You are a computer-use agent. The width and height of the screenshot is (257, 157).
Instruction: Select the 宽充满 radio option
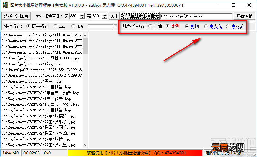pyautogui.click(x=206, y=27)
